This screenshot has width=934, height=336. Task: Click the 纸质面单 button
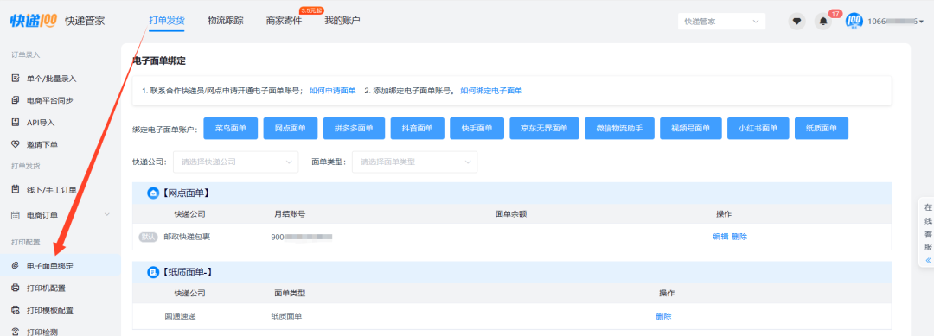822,129
